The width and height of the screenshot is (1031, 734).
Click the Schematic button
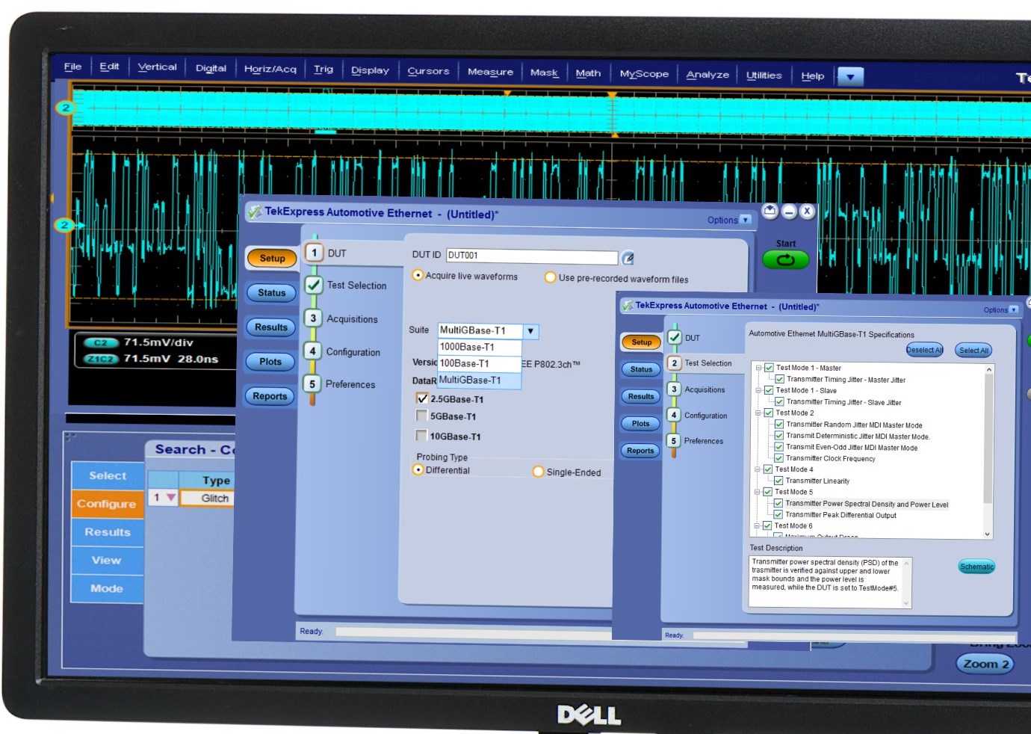[976, 567]
